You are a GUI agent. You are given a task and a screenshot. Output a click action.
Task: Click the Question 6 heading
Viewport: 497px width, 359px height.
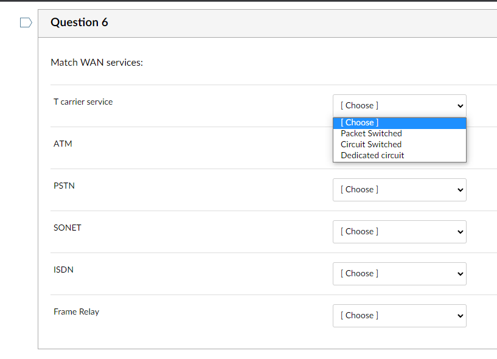point(79,22)
